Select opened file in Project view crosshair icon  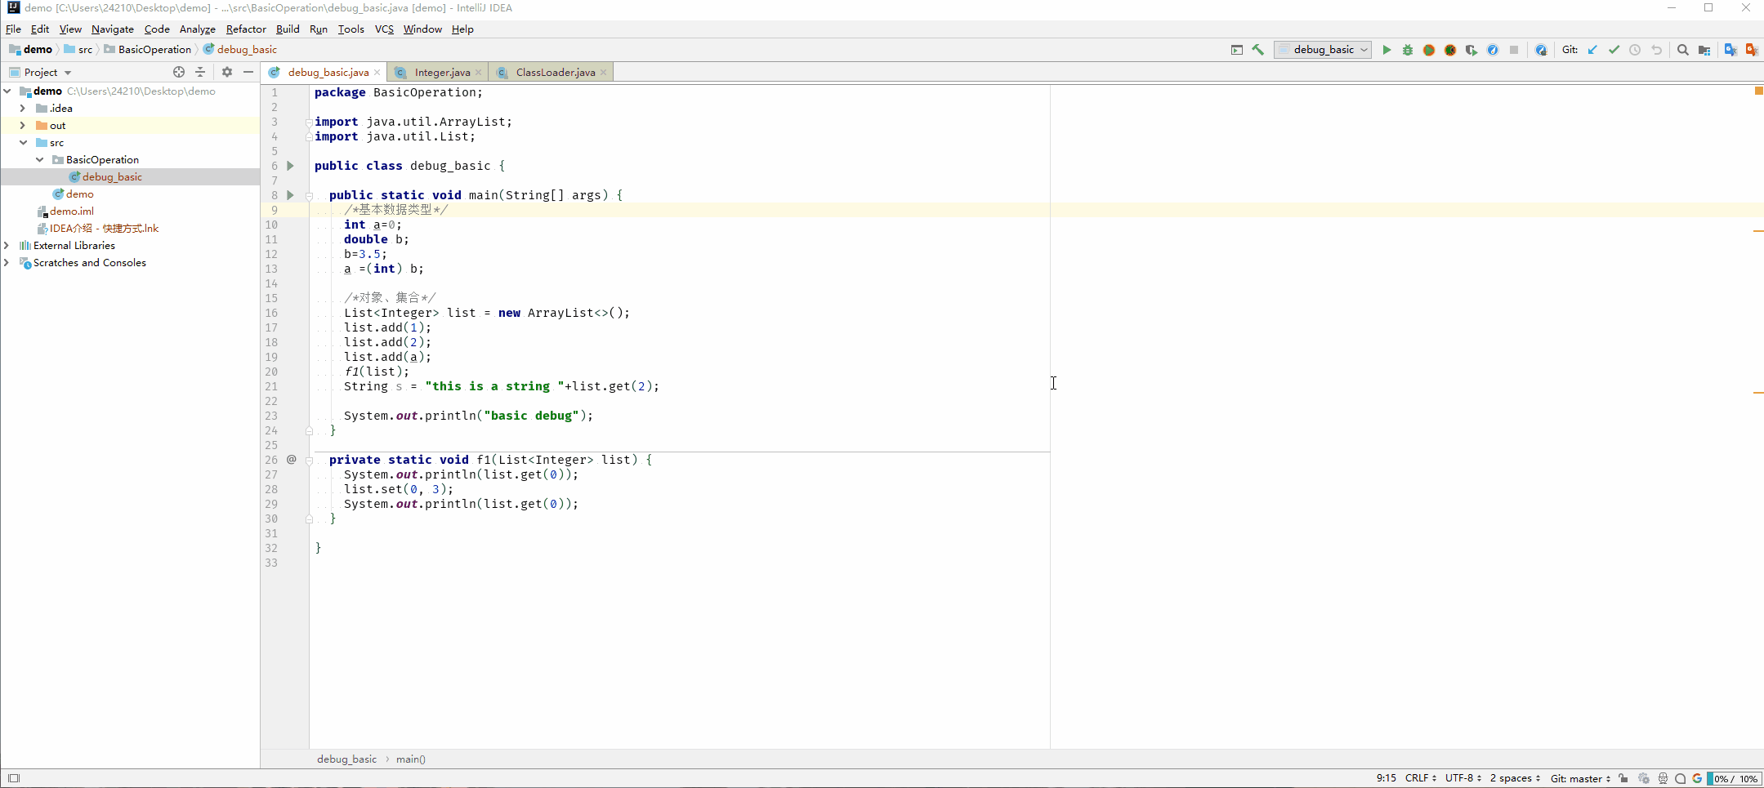point(179,72)
